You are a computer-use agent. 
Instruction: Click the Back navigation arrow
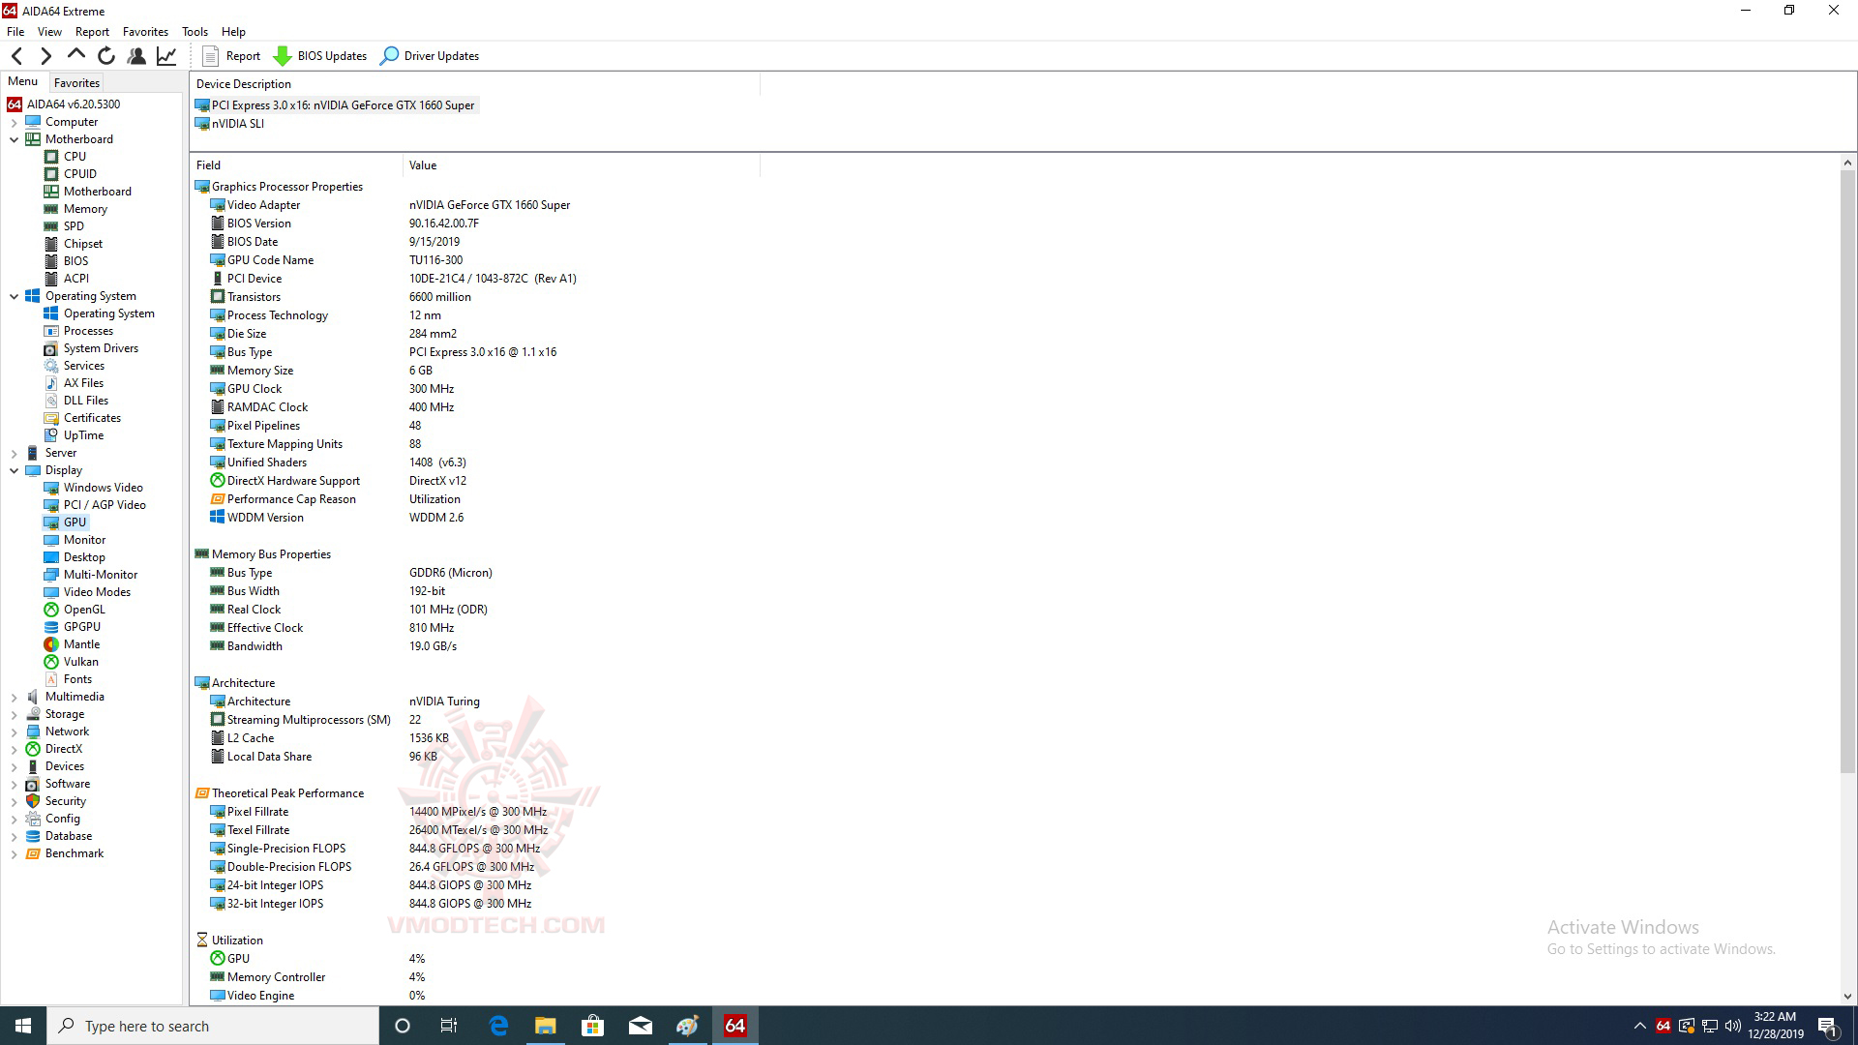coord(16,56)
